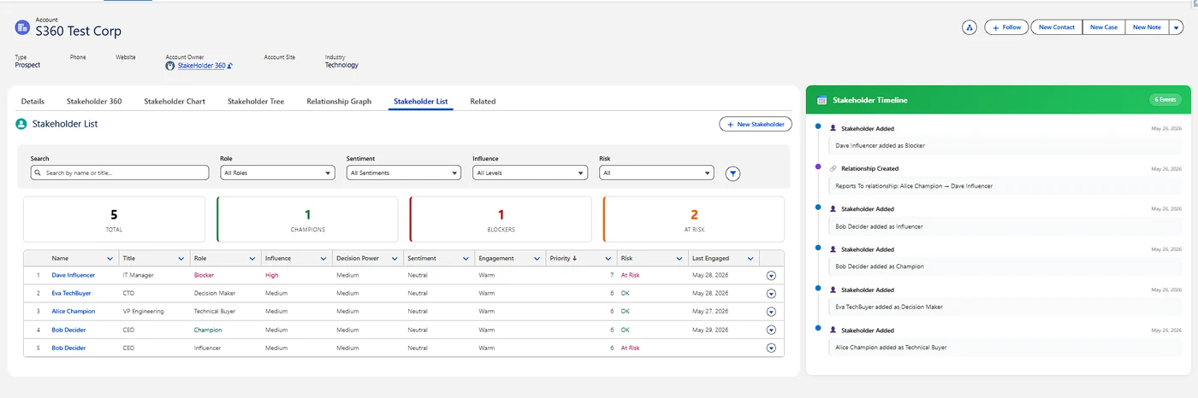
Task: Open the Risk filter dropdown
Action: (x=656, y=173)
